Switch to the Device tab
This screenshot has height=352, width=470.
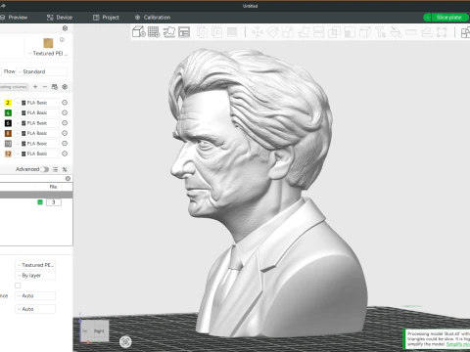[60, 18]
